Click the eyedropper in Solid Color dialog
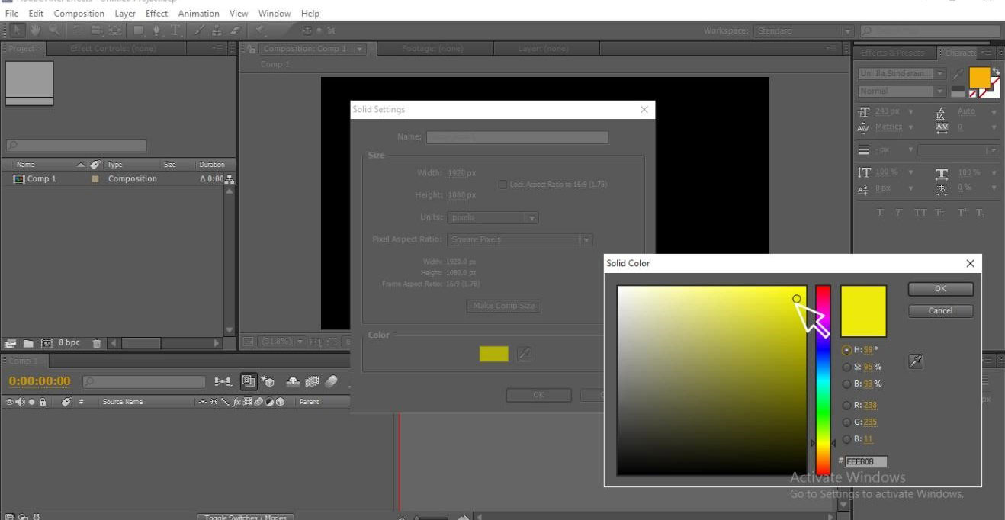This screenshot has width=1005, height=520. click(x=916, y=361)
